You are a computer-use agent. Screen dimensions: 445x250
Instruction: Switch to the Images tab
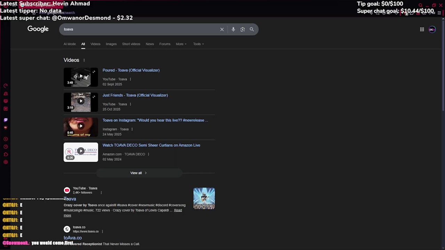tap(111, 44)
